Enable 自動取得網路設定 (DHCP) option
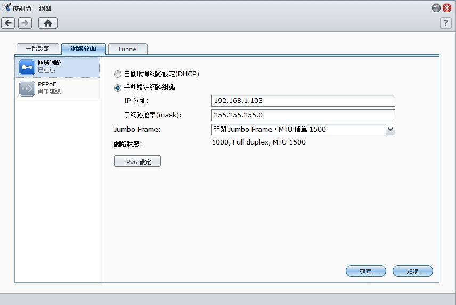The image size is (456, 305). tap(118, 75)
